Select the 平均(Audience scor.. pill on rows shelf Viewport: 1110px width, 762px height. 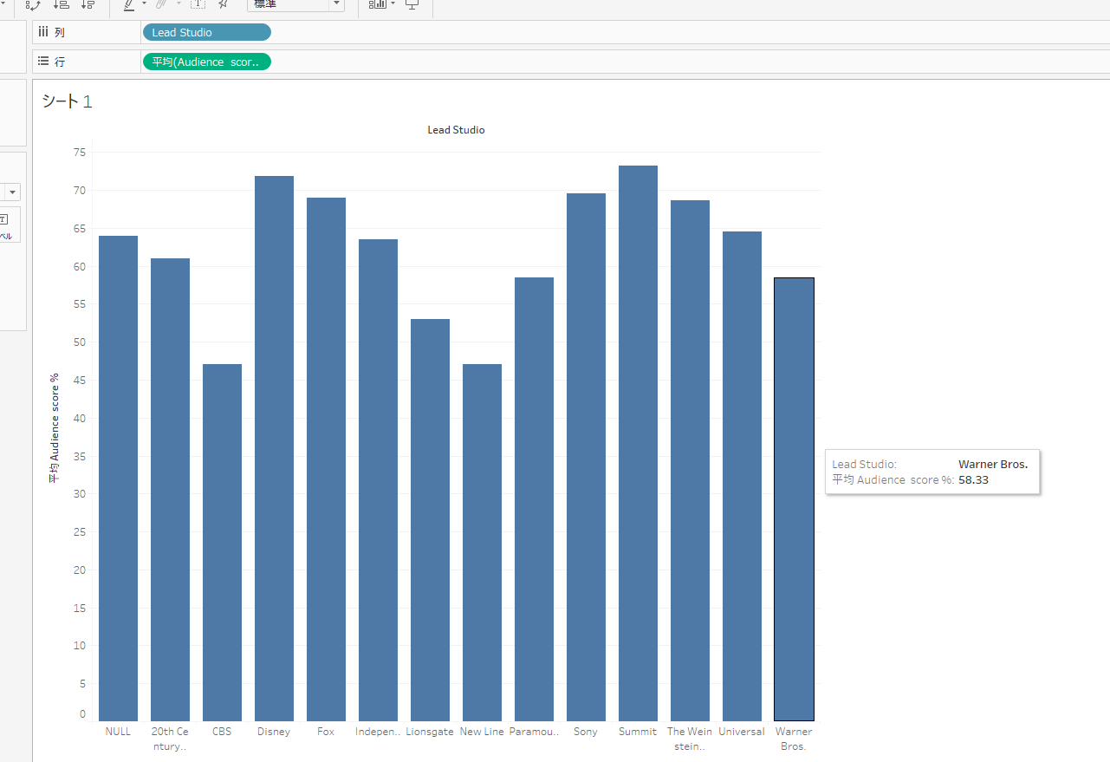[x=206, y=62]
